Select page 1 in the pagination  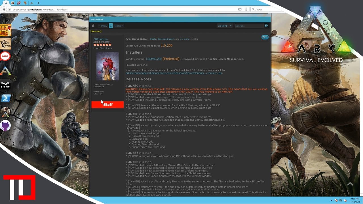coord(111,26)
